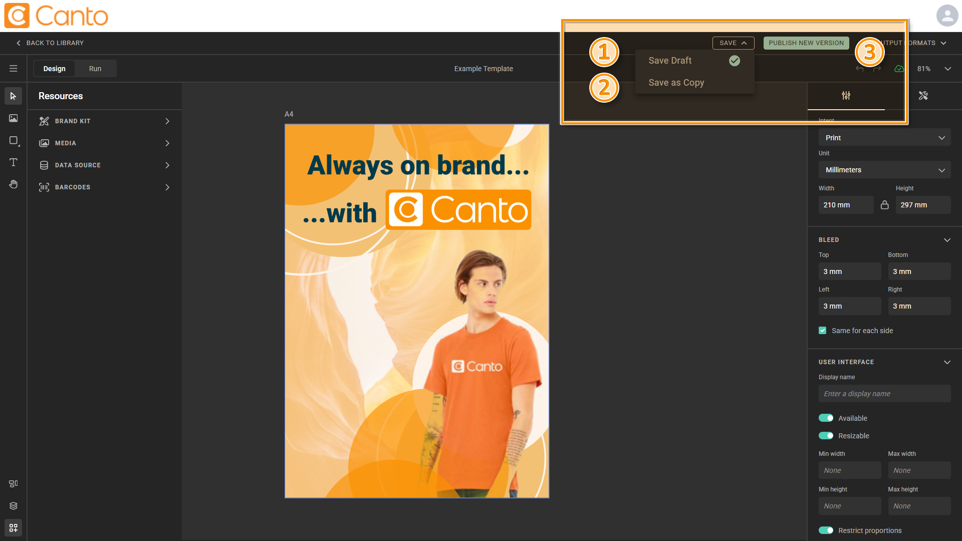Click the Brand Kit icon

click(44, 121)
